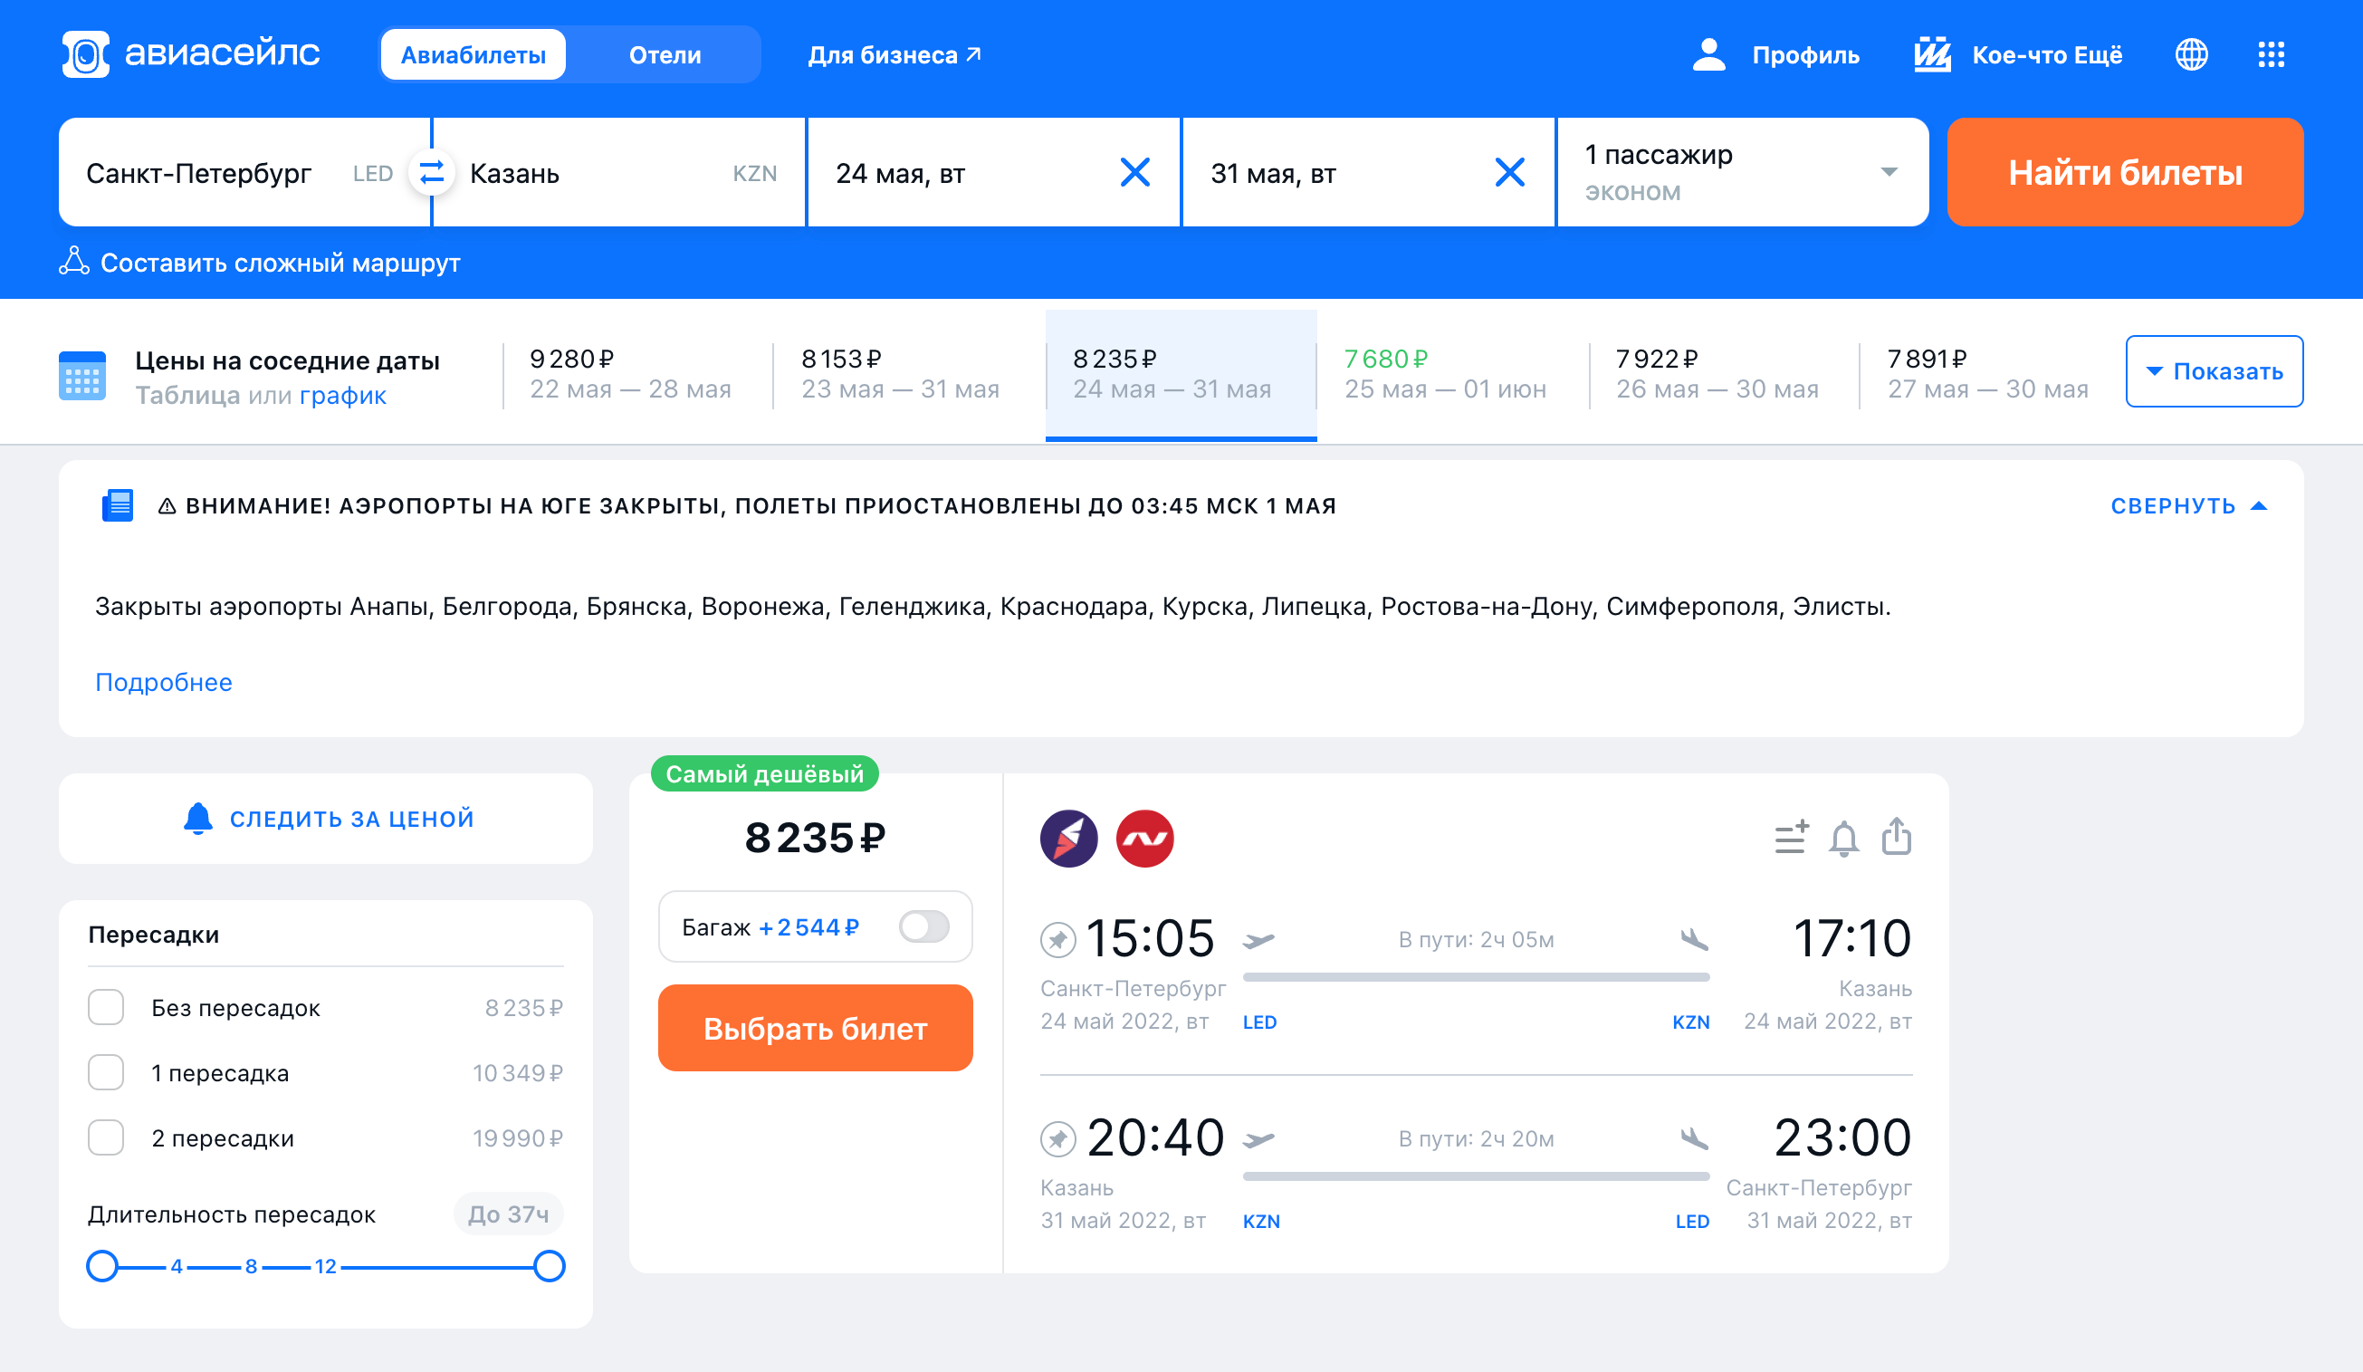Clear the 24 мая departure date
Image resolution: width=2363 pixels, height=1372 pixels.
tap(1134, 173)
